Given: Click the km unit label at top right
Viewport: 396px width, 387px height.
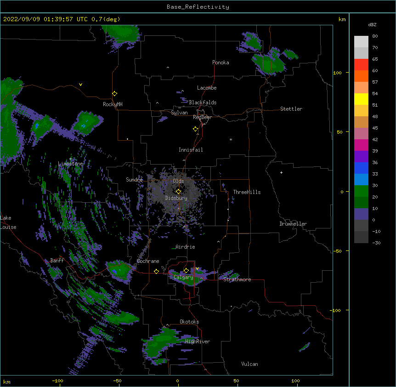Looking at the screenshot, I should tap(342, 19).
